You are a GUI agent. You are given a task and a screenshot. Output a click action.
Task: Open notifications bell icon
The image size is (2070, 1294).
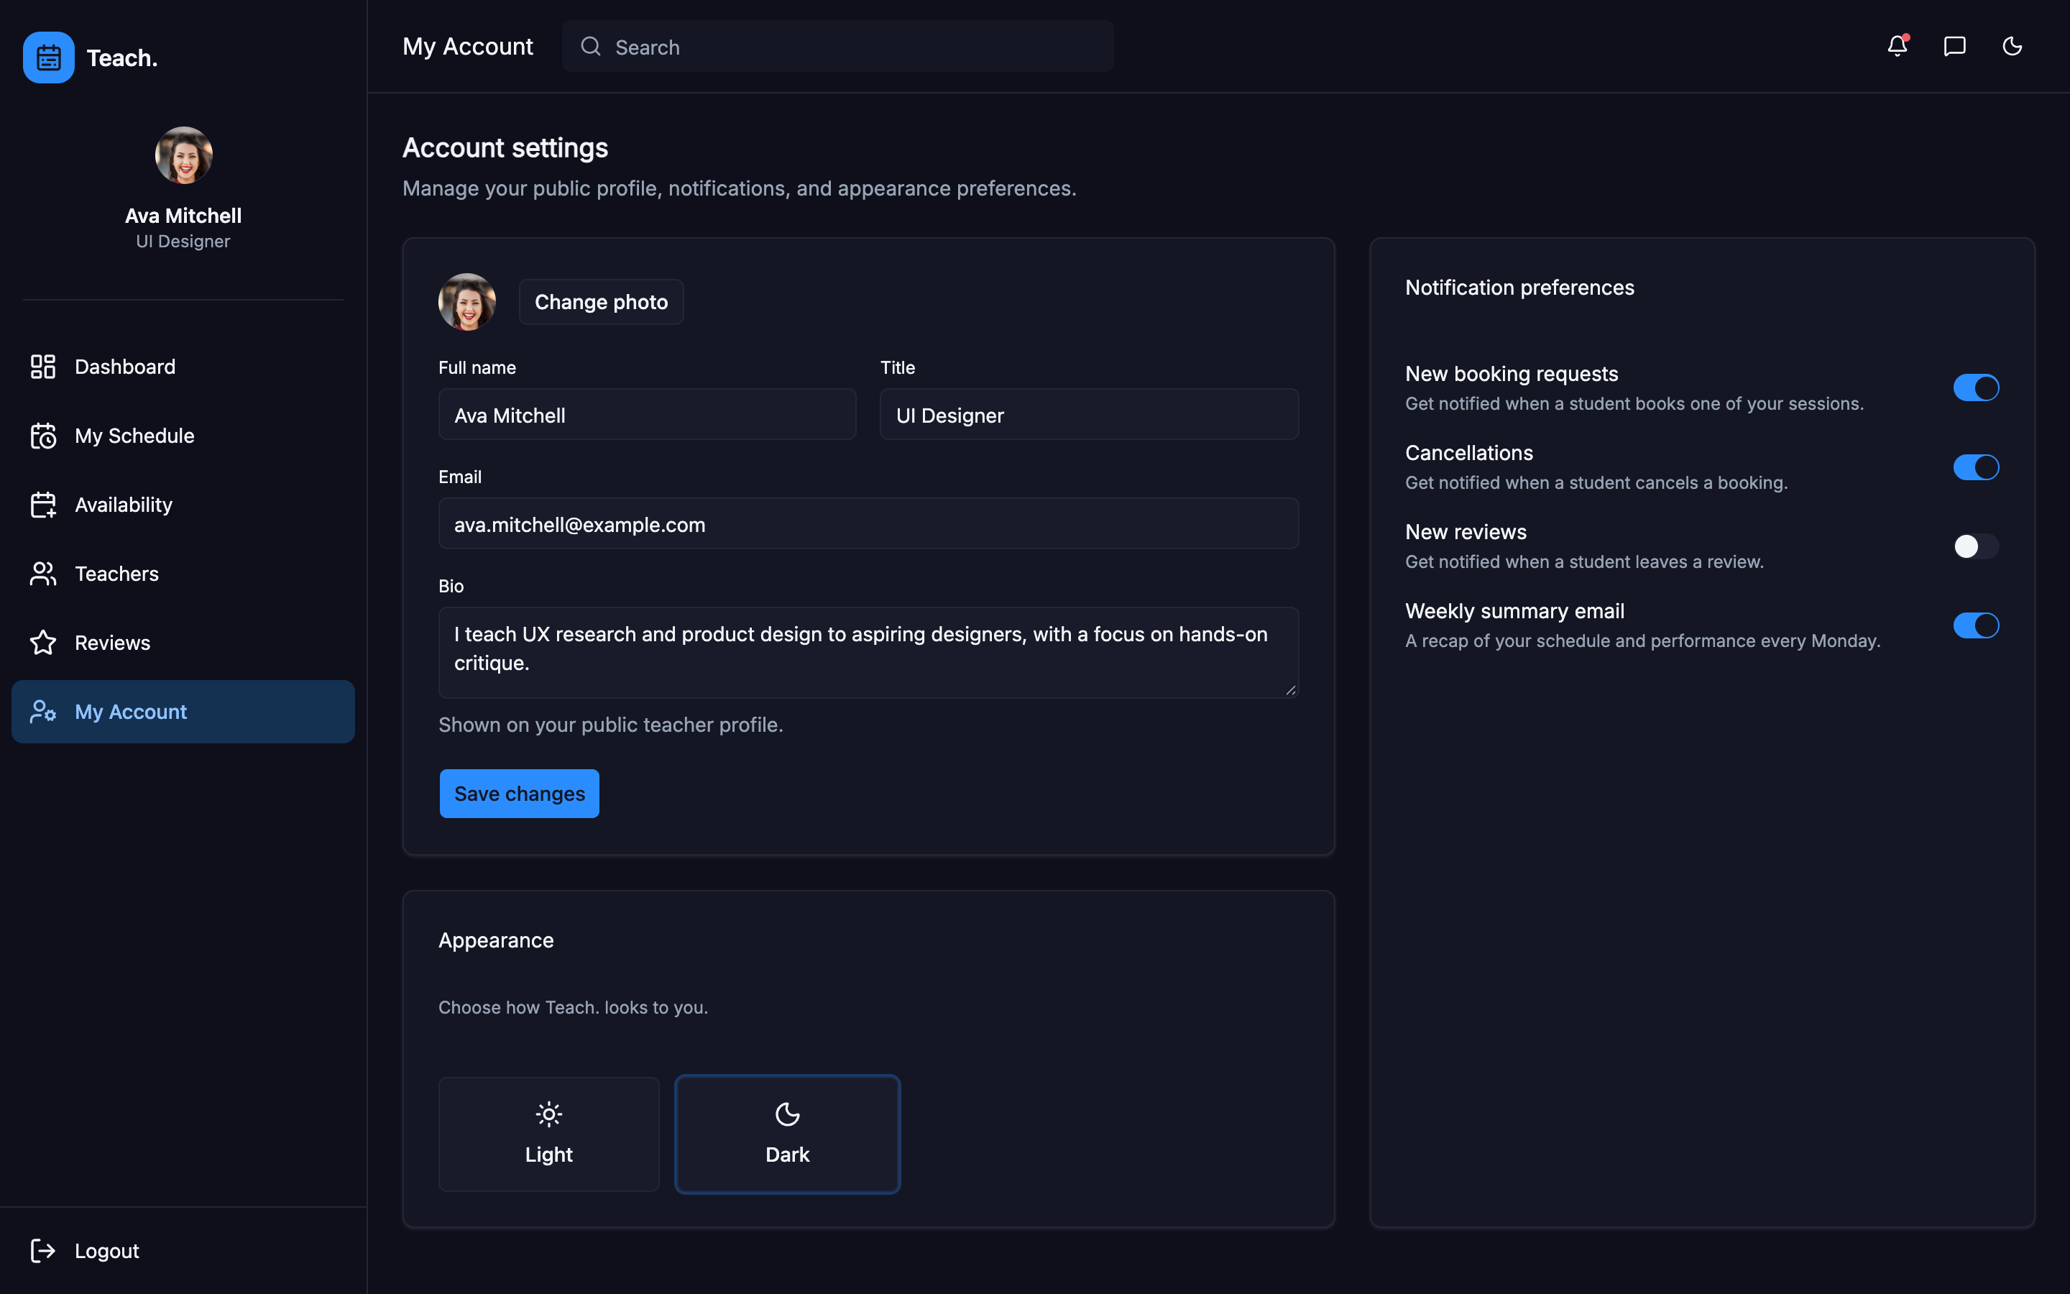click(x=1897, y=46)
